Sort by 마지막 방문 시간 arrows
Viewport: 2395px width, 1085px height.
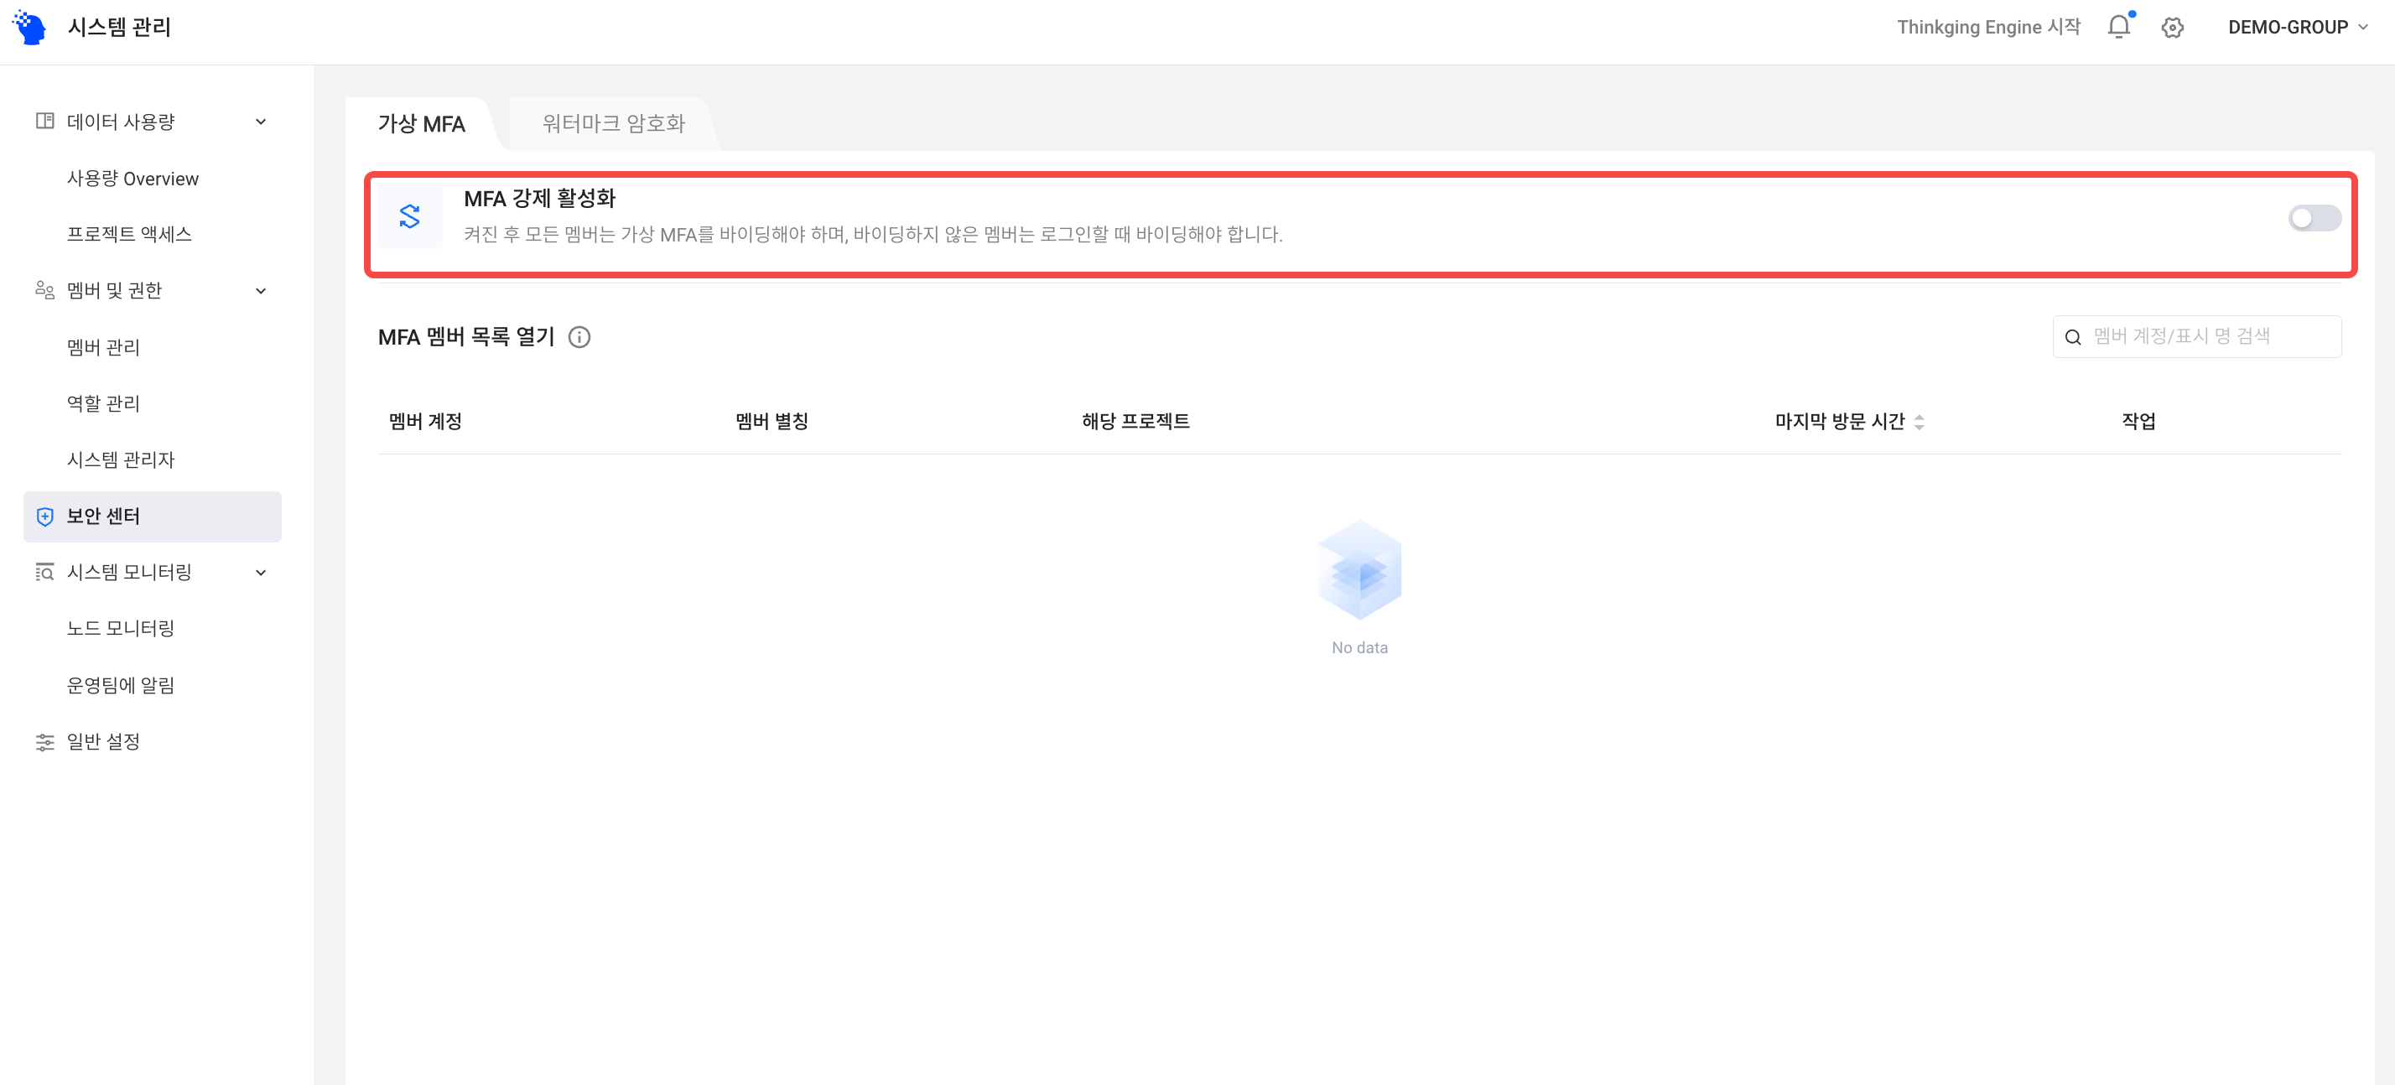(1919, 421)
